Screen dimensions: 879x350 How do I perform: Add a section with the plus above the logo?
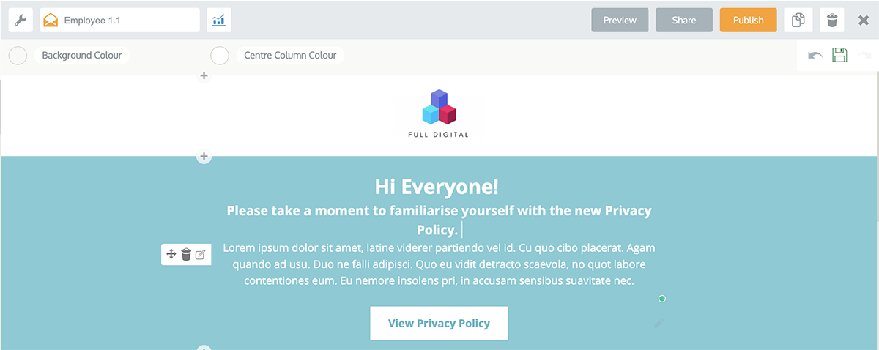204,76
